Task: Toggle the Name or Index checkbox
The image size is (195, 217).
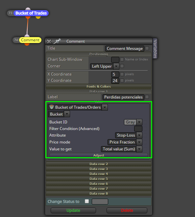Action: point(122,59)
